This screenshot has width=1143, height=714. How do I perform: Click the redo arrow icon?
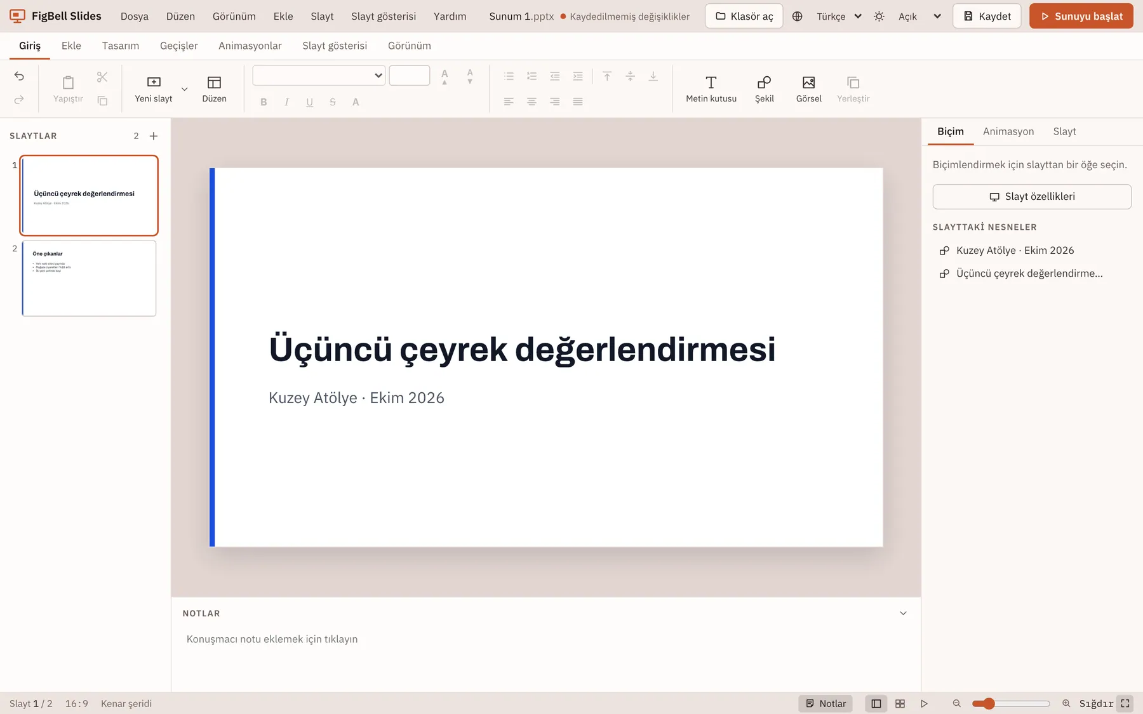tap(19, 100)
